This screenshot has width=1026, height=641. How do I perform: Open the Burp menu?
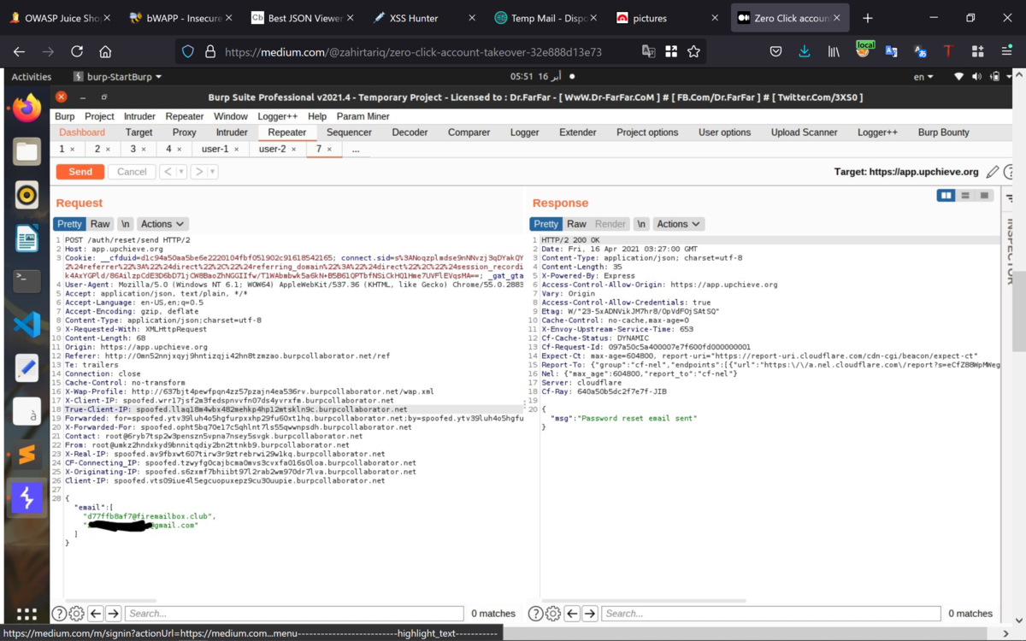[x=65, y=116]
